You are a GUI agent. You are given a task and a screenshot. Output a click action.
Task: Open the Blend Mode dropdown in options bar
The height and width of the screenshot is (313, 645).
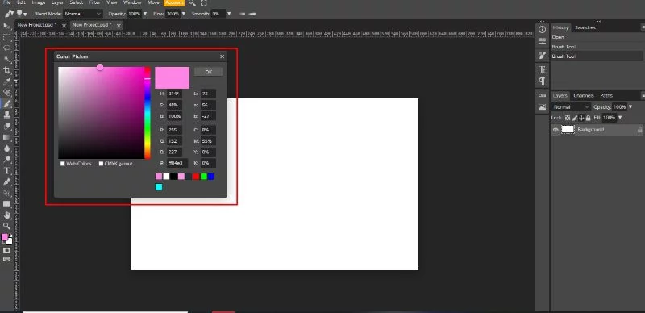[x=83, y=14]
